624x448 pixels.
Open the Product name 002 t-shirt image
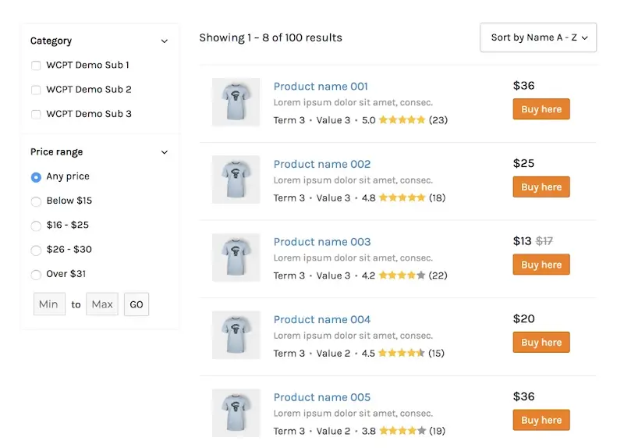(x=236, y=180)
